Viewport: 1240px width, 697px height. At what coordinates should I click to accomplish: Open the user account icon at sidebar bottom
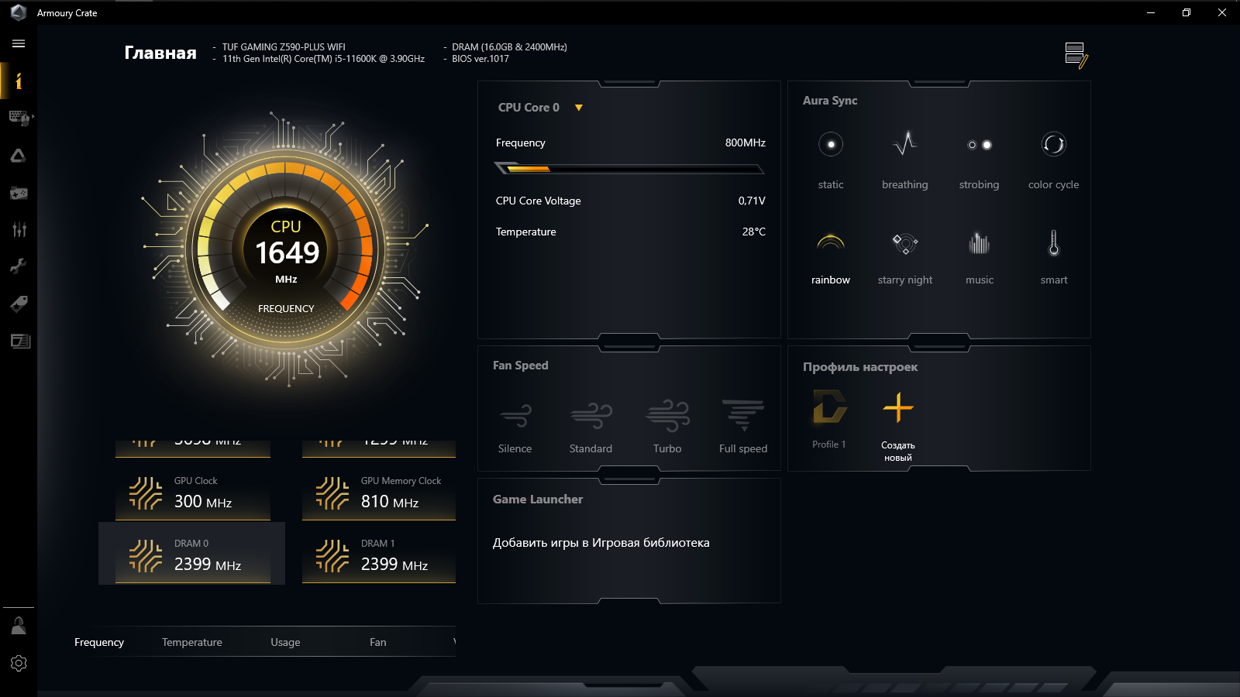tap(19, 625)
